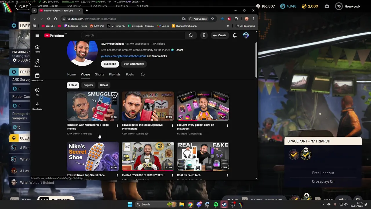View site information icon in address bar
The height and width of the screenshot is (209, 371).
pyautogui.click(x=63, y=19)
